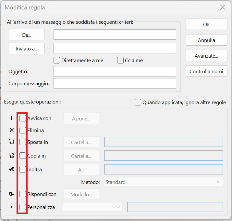This screenshot has height=221, width=232.
Task: Click the Modello... button
Action: (x=81, y=194)
